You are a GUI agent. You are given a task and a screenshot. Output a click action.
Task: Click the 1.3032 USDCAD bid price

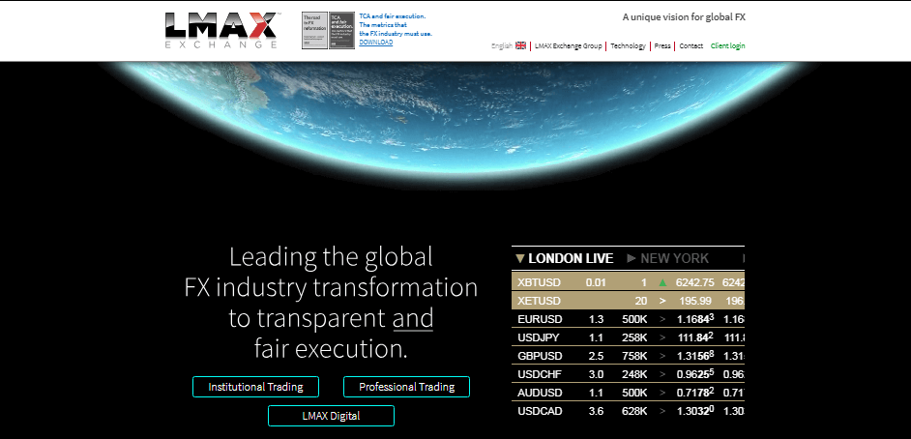pos(695,412)
